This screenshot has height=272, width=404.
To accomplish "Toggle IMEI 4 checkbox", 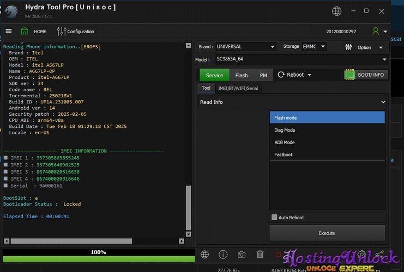I will (5, 178).
